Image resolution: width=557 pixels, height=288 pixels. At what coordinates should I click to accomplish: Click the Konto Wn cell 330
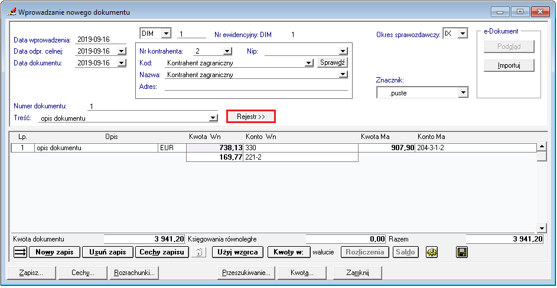click(301, 148)
